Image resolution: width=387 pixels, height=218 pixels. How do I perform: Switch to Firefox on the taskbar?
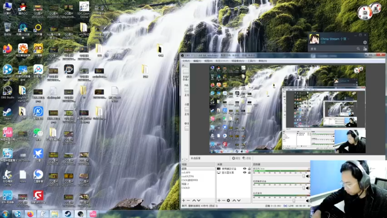point(30,214)
